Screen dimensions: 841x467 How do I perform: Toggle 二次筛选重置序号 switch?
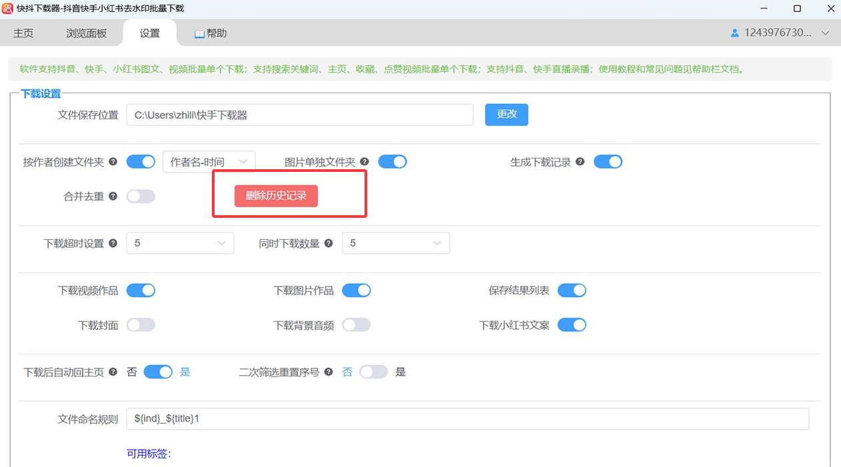coord(374,372)
